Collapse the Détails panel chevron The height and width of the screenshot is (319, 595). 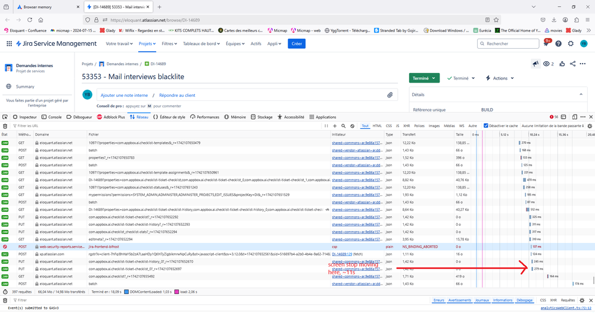581,94
